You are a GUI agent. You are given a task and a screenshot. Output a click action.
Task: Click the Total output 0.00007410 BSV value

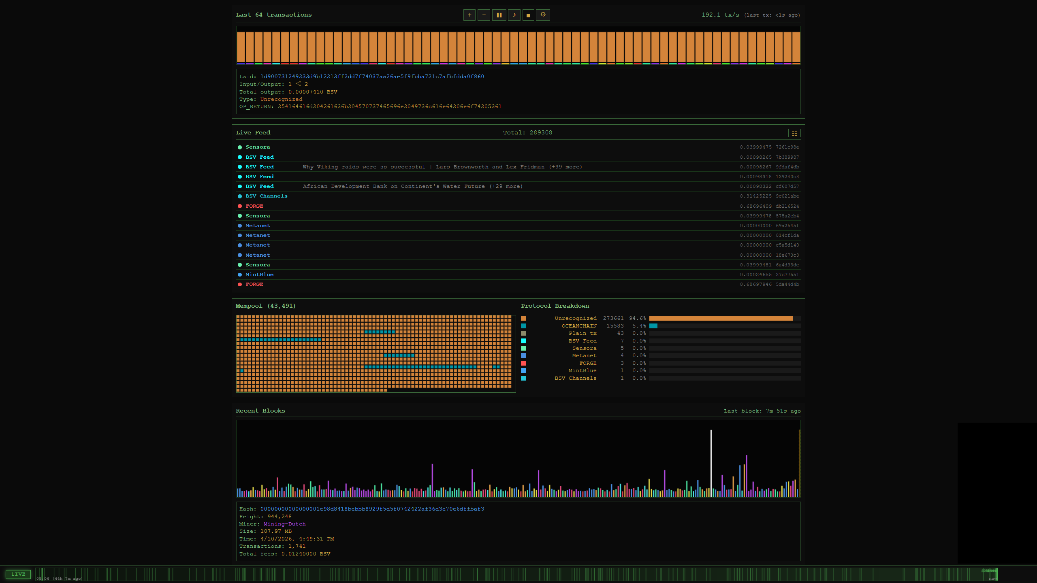coord(313,92)
